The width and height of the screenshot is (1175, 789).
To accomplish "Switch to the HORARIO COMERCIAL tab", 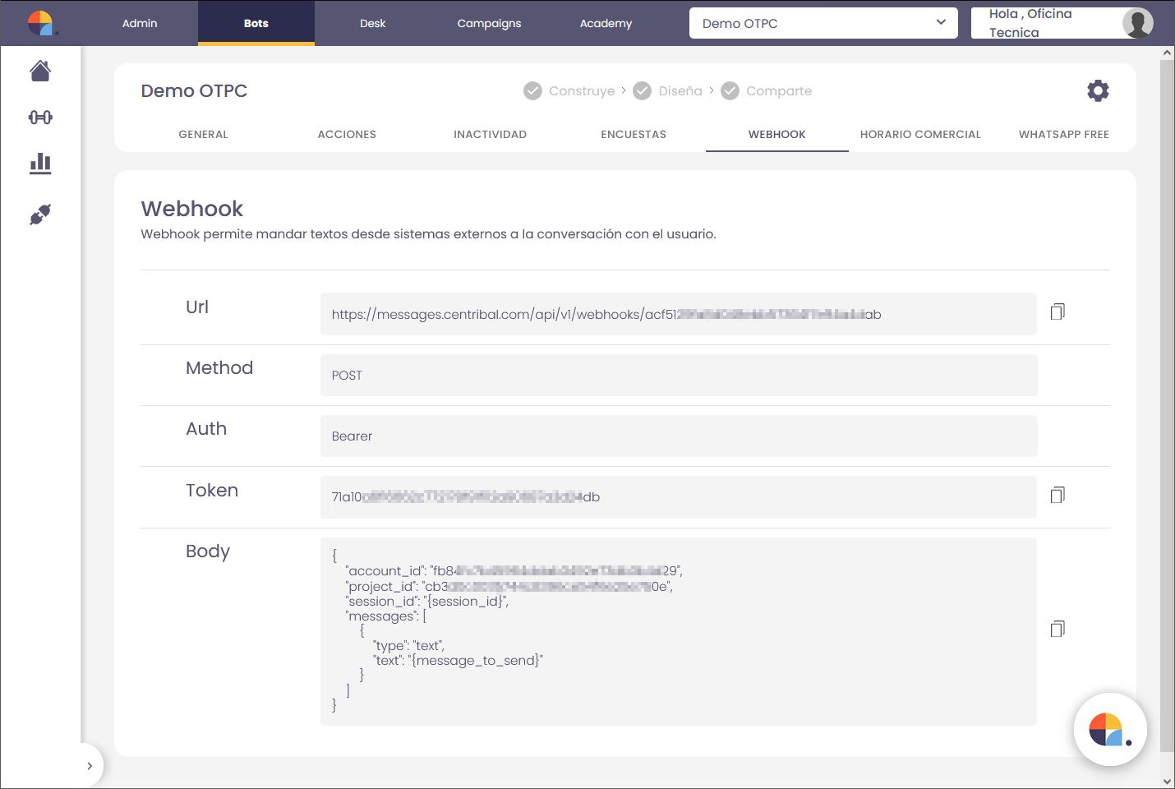I will click(920, 134).
